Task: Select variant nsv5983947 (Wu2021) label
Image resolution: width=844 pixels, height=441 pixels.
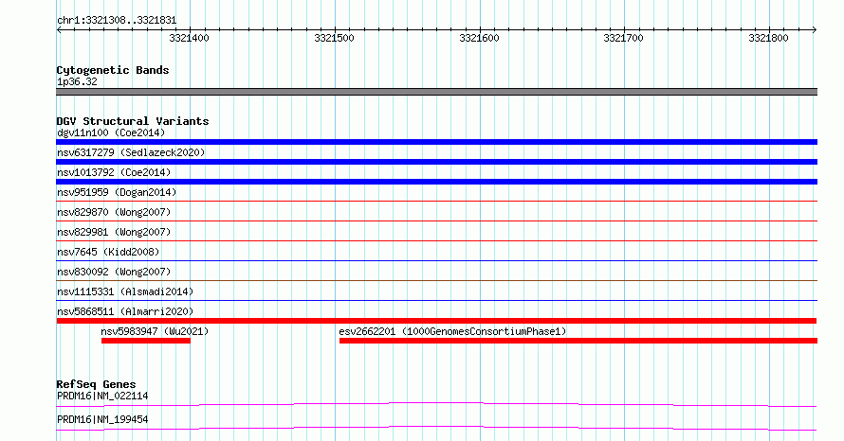Action: pyautogui.click(x=155, y=331)
